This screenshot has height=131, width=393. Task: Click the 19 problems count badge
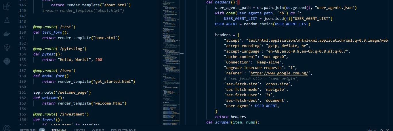click(42, 130)
